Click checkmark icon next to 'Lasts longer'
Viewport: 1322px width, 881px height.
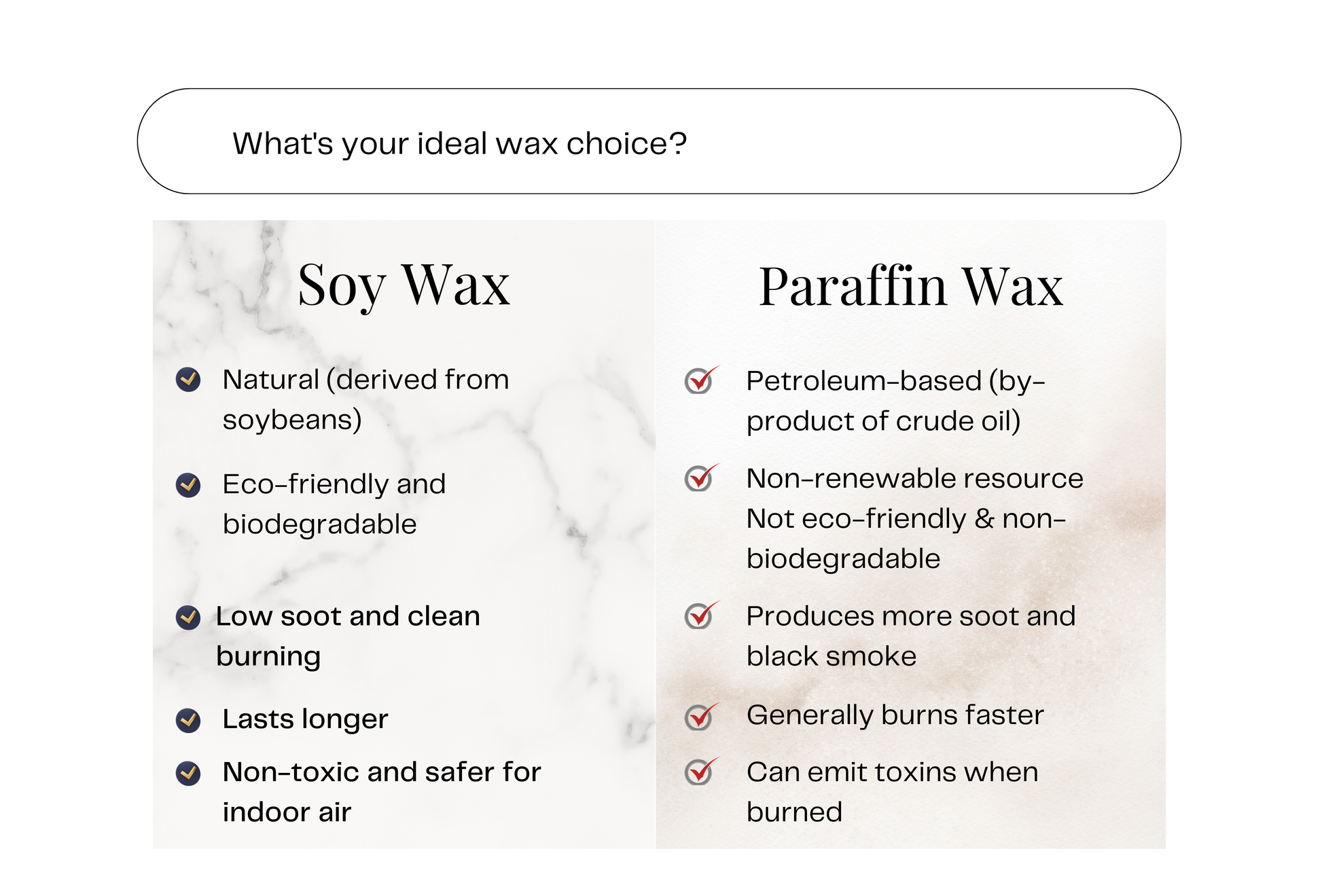pos(188,720)
